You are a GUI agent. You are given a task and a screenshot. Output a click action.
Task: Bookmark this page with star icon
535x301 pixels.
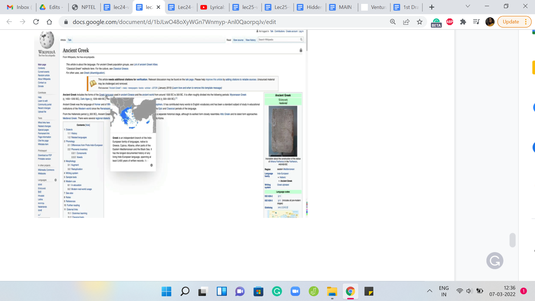click(x=420, y=22)
